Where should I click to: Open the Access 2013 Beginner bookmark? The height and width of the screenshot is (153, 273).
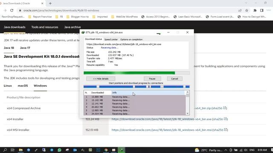point(155,17)
